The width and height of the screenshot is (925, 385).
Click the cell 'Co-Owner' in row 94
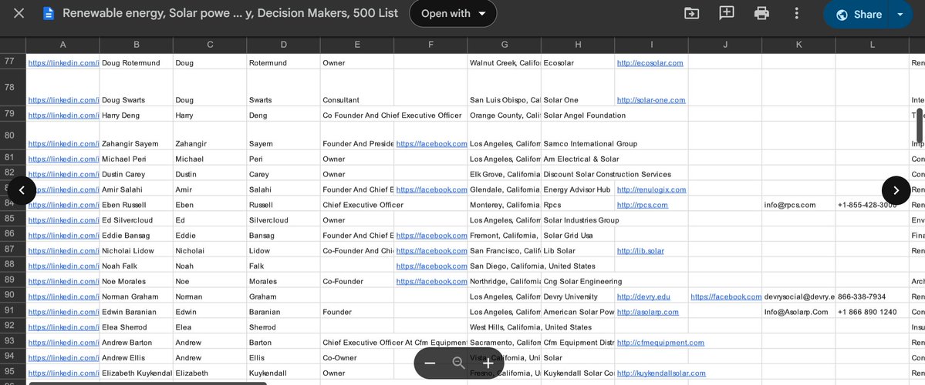pos(357,357)
